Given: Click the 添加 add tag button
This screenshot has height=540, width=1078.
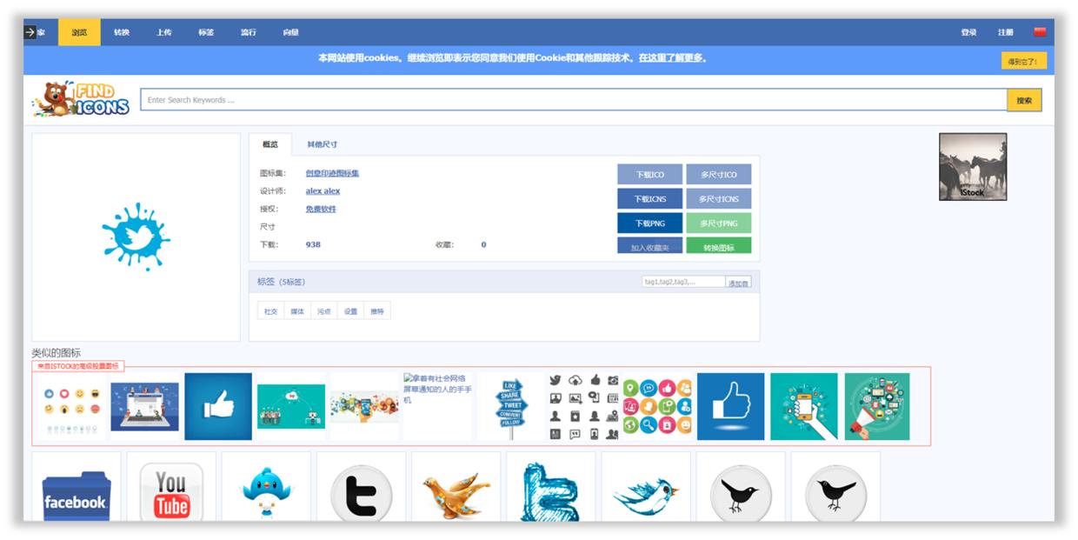Looking at the screenshot, I should [739, 283].
